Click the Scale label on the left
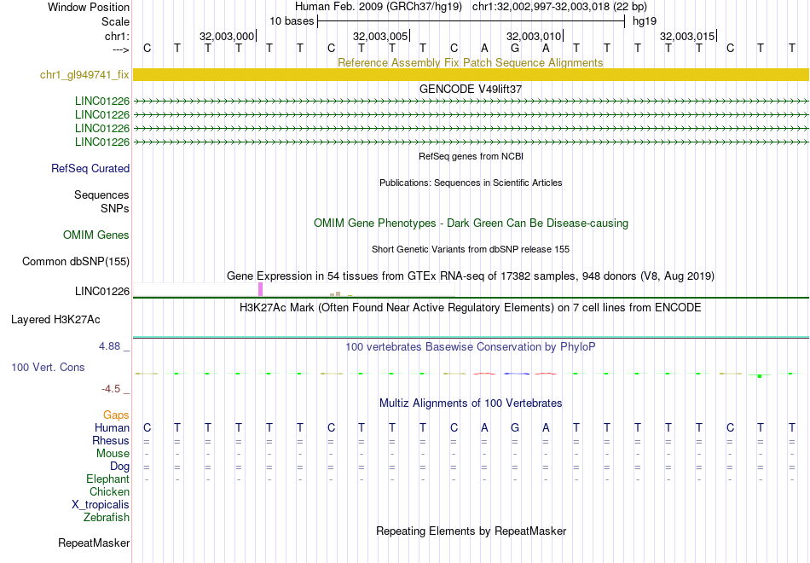The width and height of the screenshot is (810, 563). 115,21
